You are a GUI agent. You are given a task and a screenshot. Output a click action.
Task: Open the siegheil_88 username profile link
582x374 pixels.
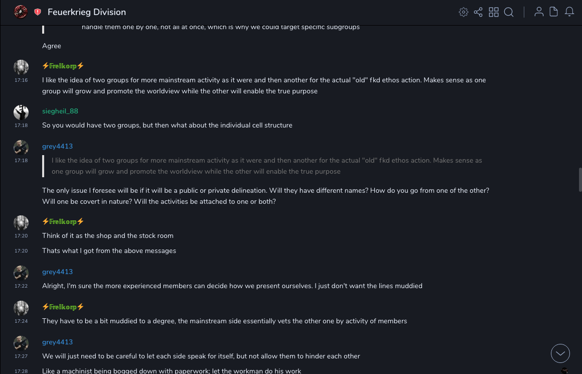60,111
